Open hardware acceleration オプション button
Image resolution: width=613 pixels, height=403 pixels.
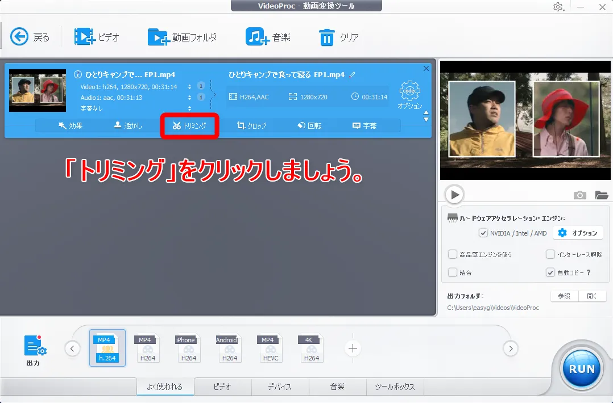tap(578, 233)
